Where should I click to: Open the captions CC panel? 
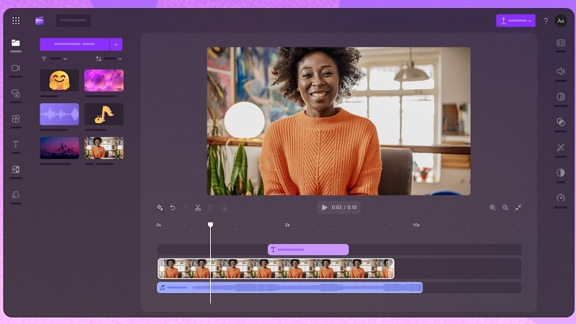point(561,43)
